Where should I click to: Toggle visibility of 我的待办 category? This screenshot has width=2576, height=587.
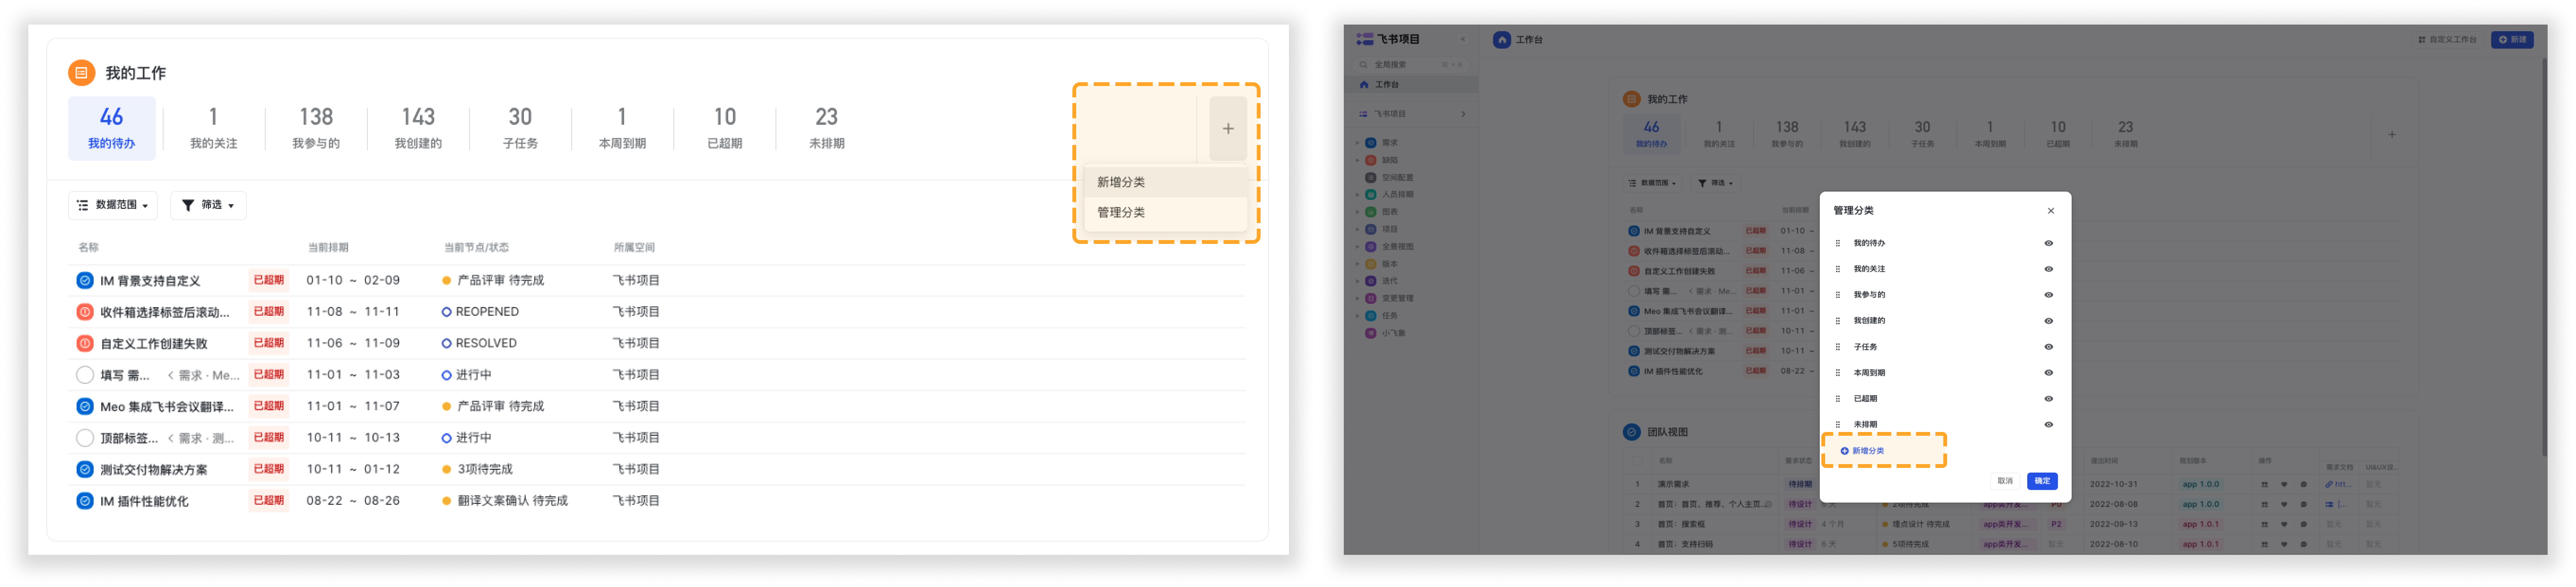tap(2048, 243)
